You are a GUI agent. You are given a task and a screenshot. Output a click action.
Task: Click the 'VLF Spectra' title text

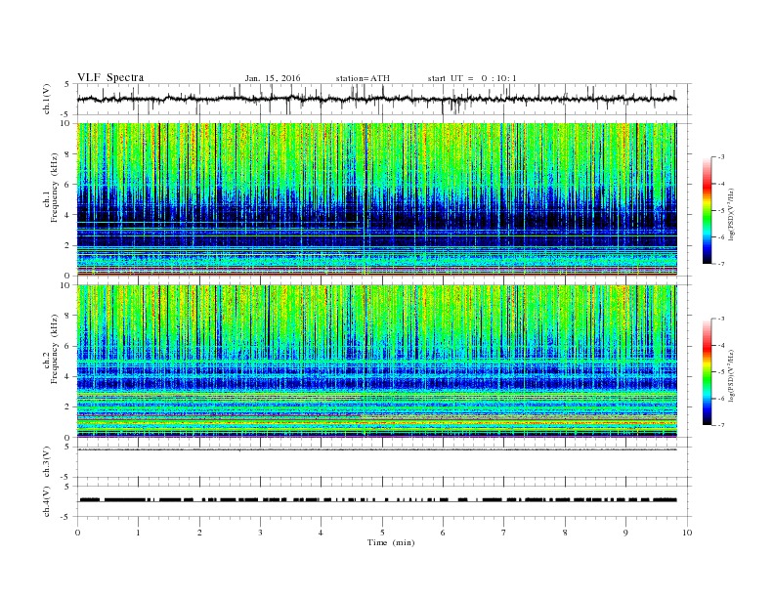click(x=110, y=77)
